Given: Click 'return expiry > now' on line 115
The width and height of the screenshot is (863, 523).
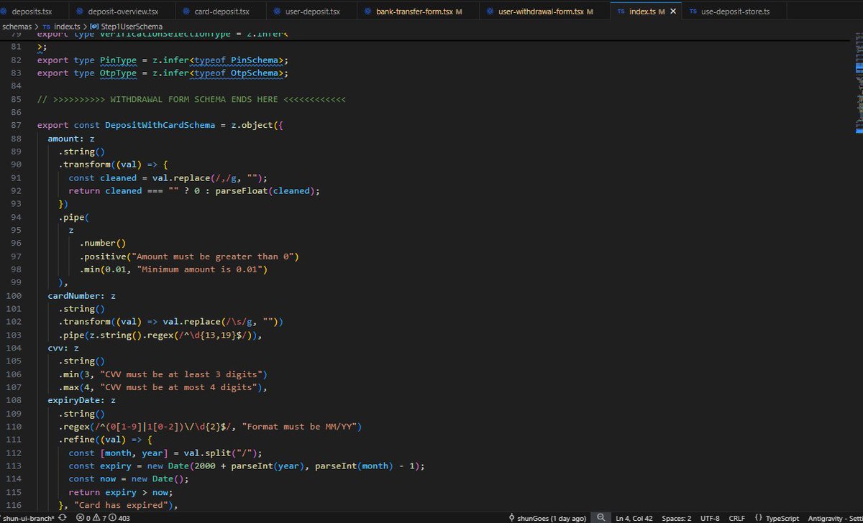Looking at the screenshot, I should [x=121, y=492].
